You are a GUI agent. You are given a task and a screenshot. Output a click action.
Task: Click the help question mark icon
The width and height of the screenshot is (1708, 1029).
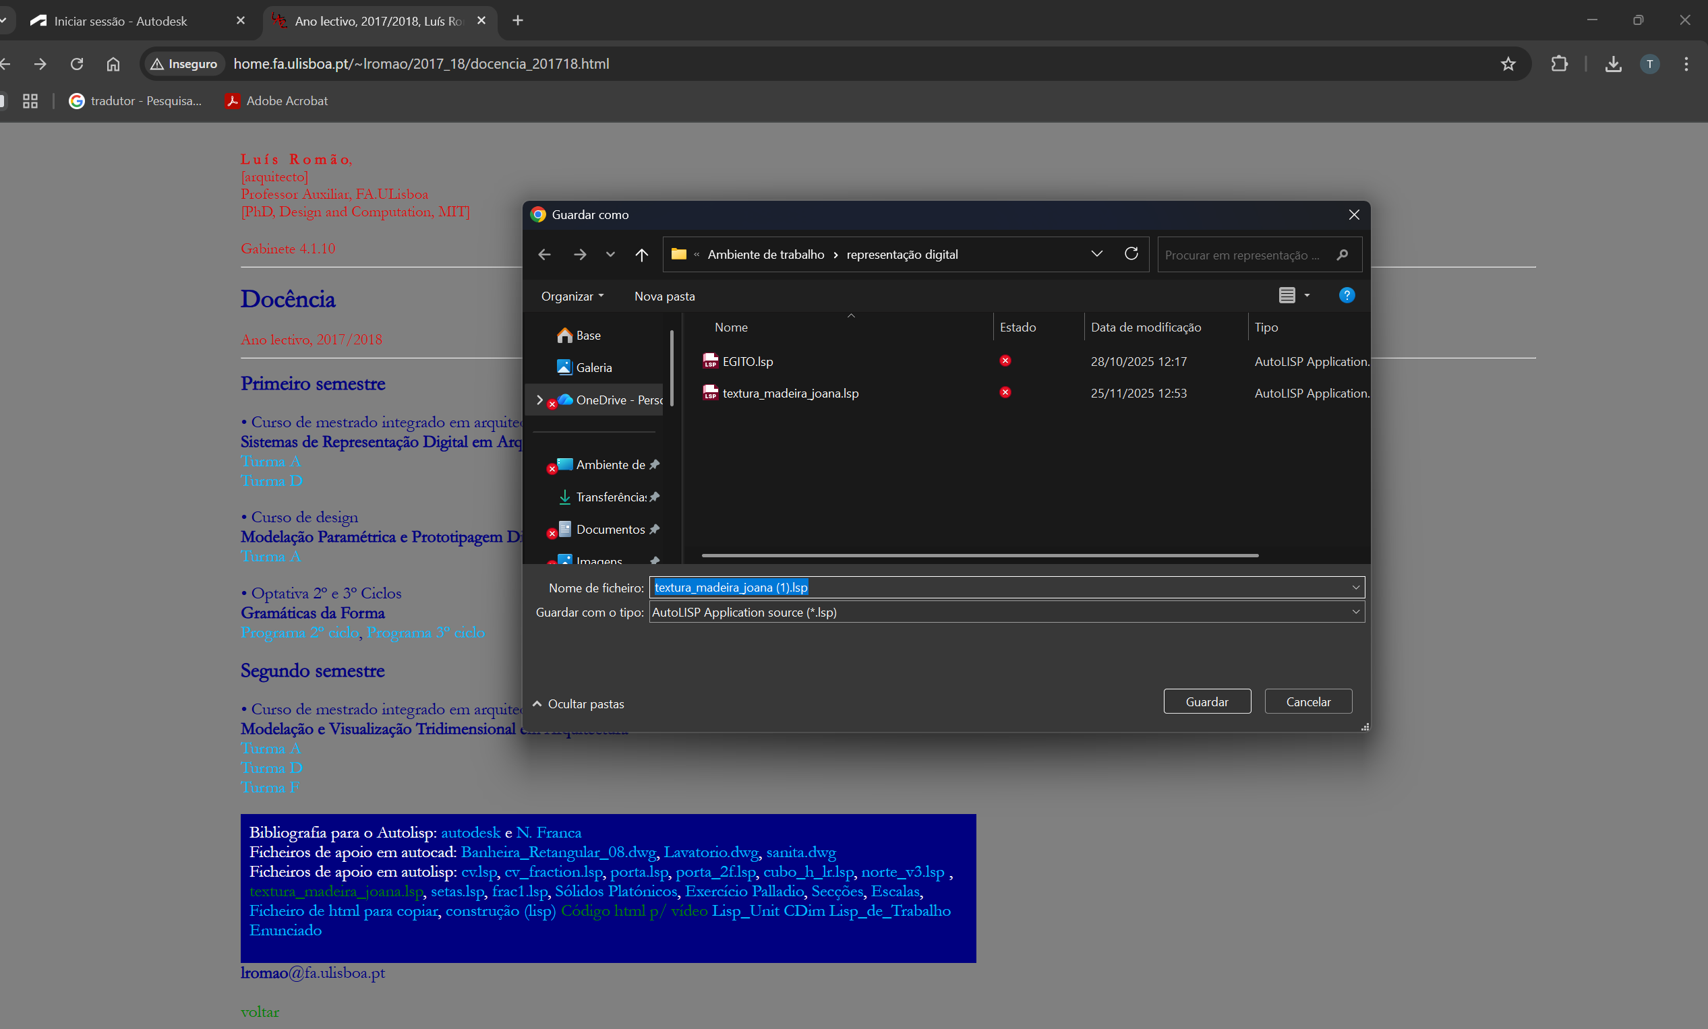[1346, 296]
